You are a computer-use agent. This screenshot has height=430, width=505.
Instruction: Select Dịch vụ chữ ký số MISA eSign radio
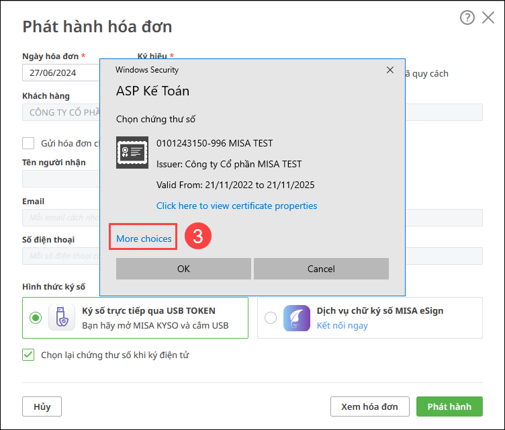[x=270, y=318]
